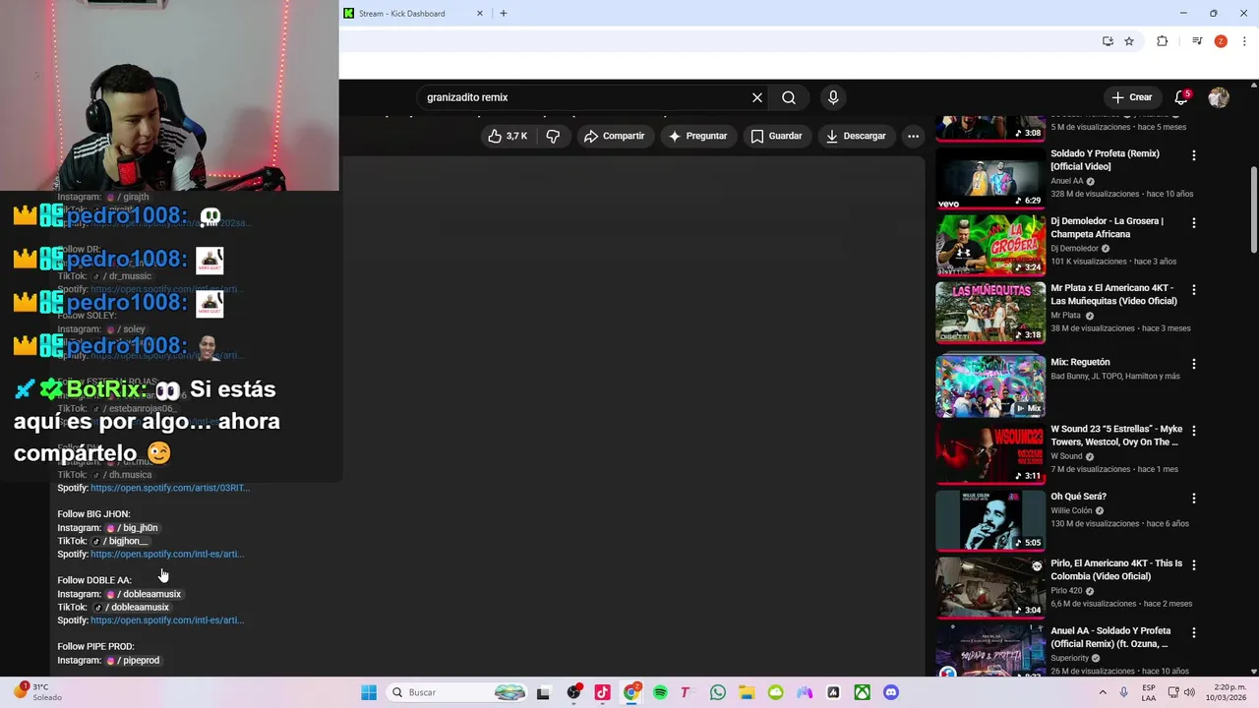
Task: Open the more actions ellipsis menu
Action: 913,136
